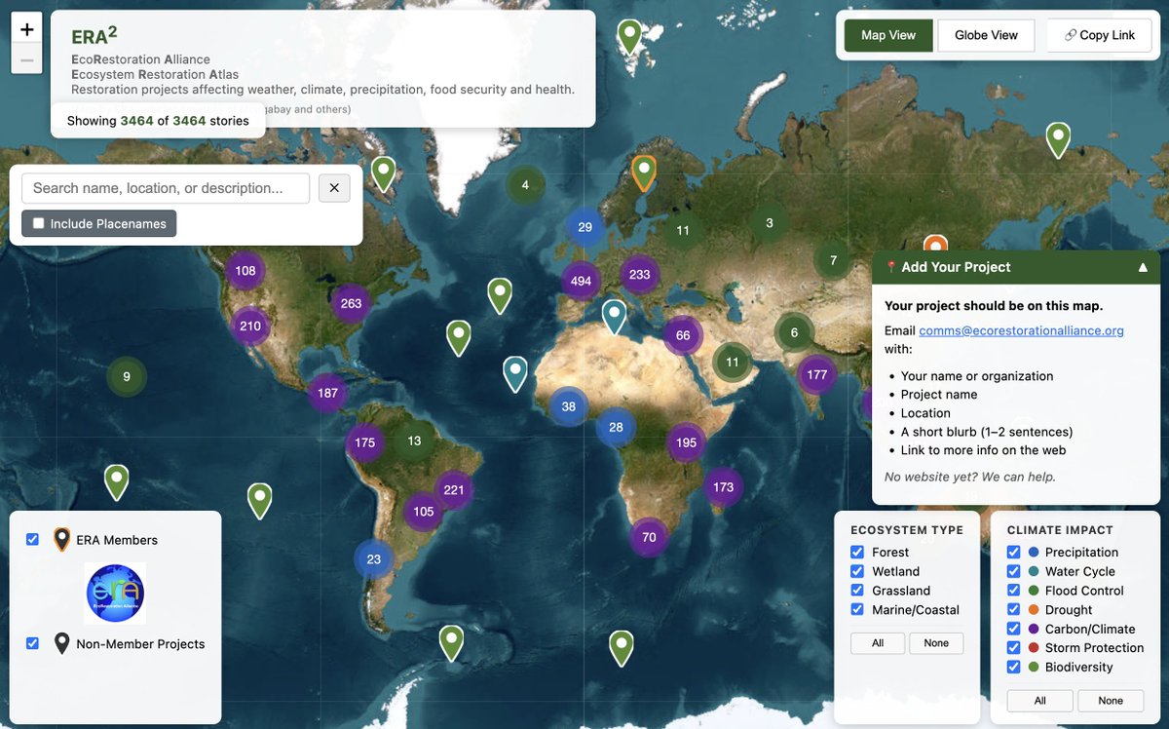Open the green cluster marker labeled 7
Image resolution: width=1169 pixels, height=729 pixels.
(x=833, y=261)
